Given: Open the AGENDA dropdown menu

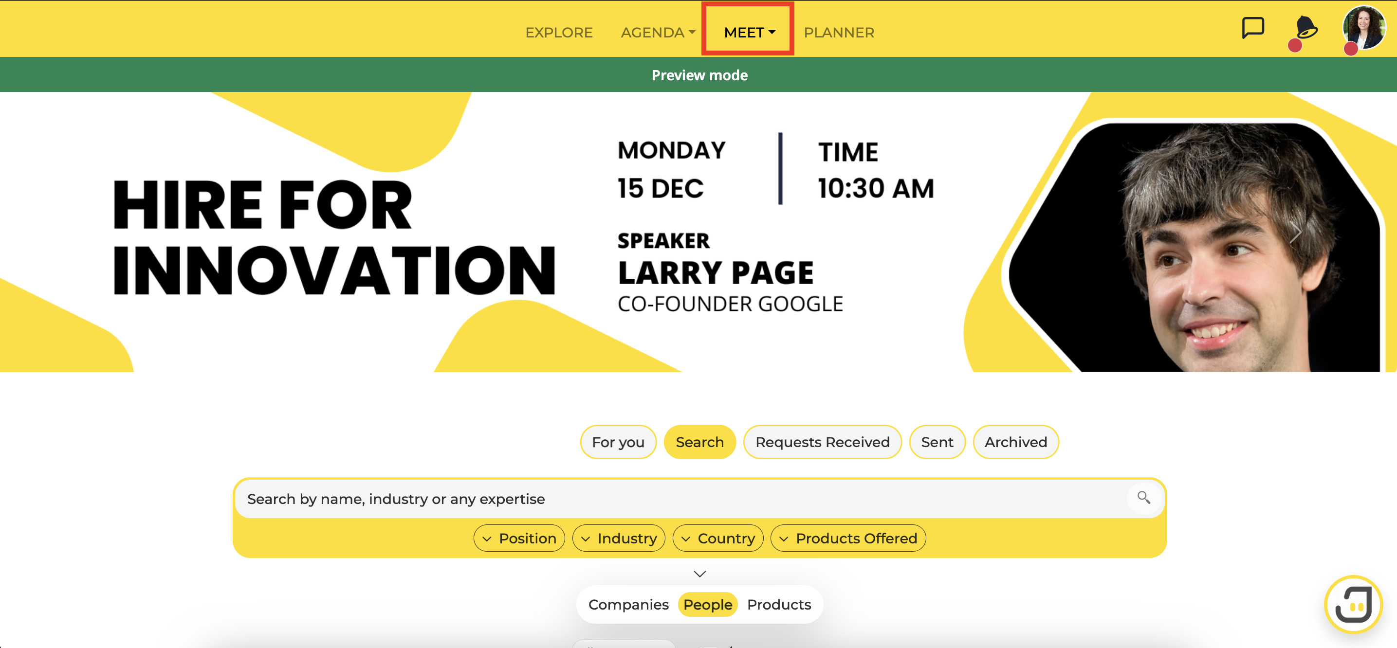Looking at the screenshot, I should (657, 33).
